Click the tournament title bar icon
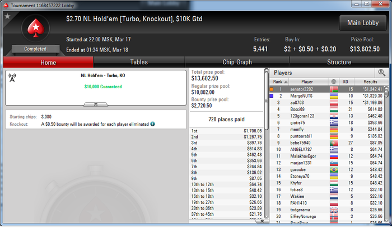Image resolution: width=392 pixels, height=228 pixels. (6, 5)
